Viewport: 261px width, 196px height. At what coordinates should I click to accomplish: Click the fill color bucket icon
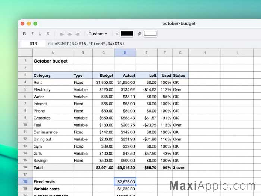pyautogui.click(x=139, y=34)
